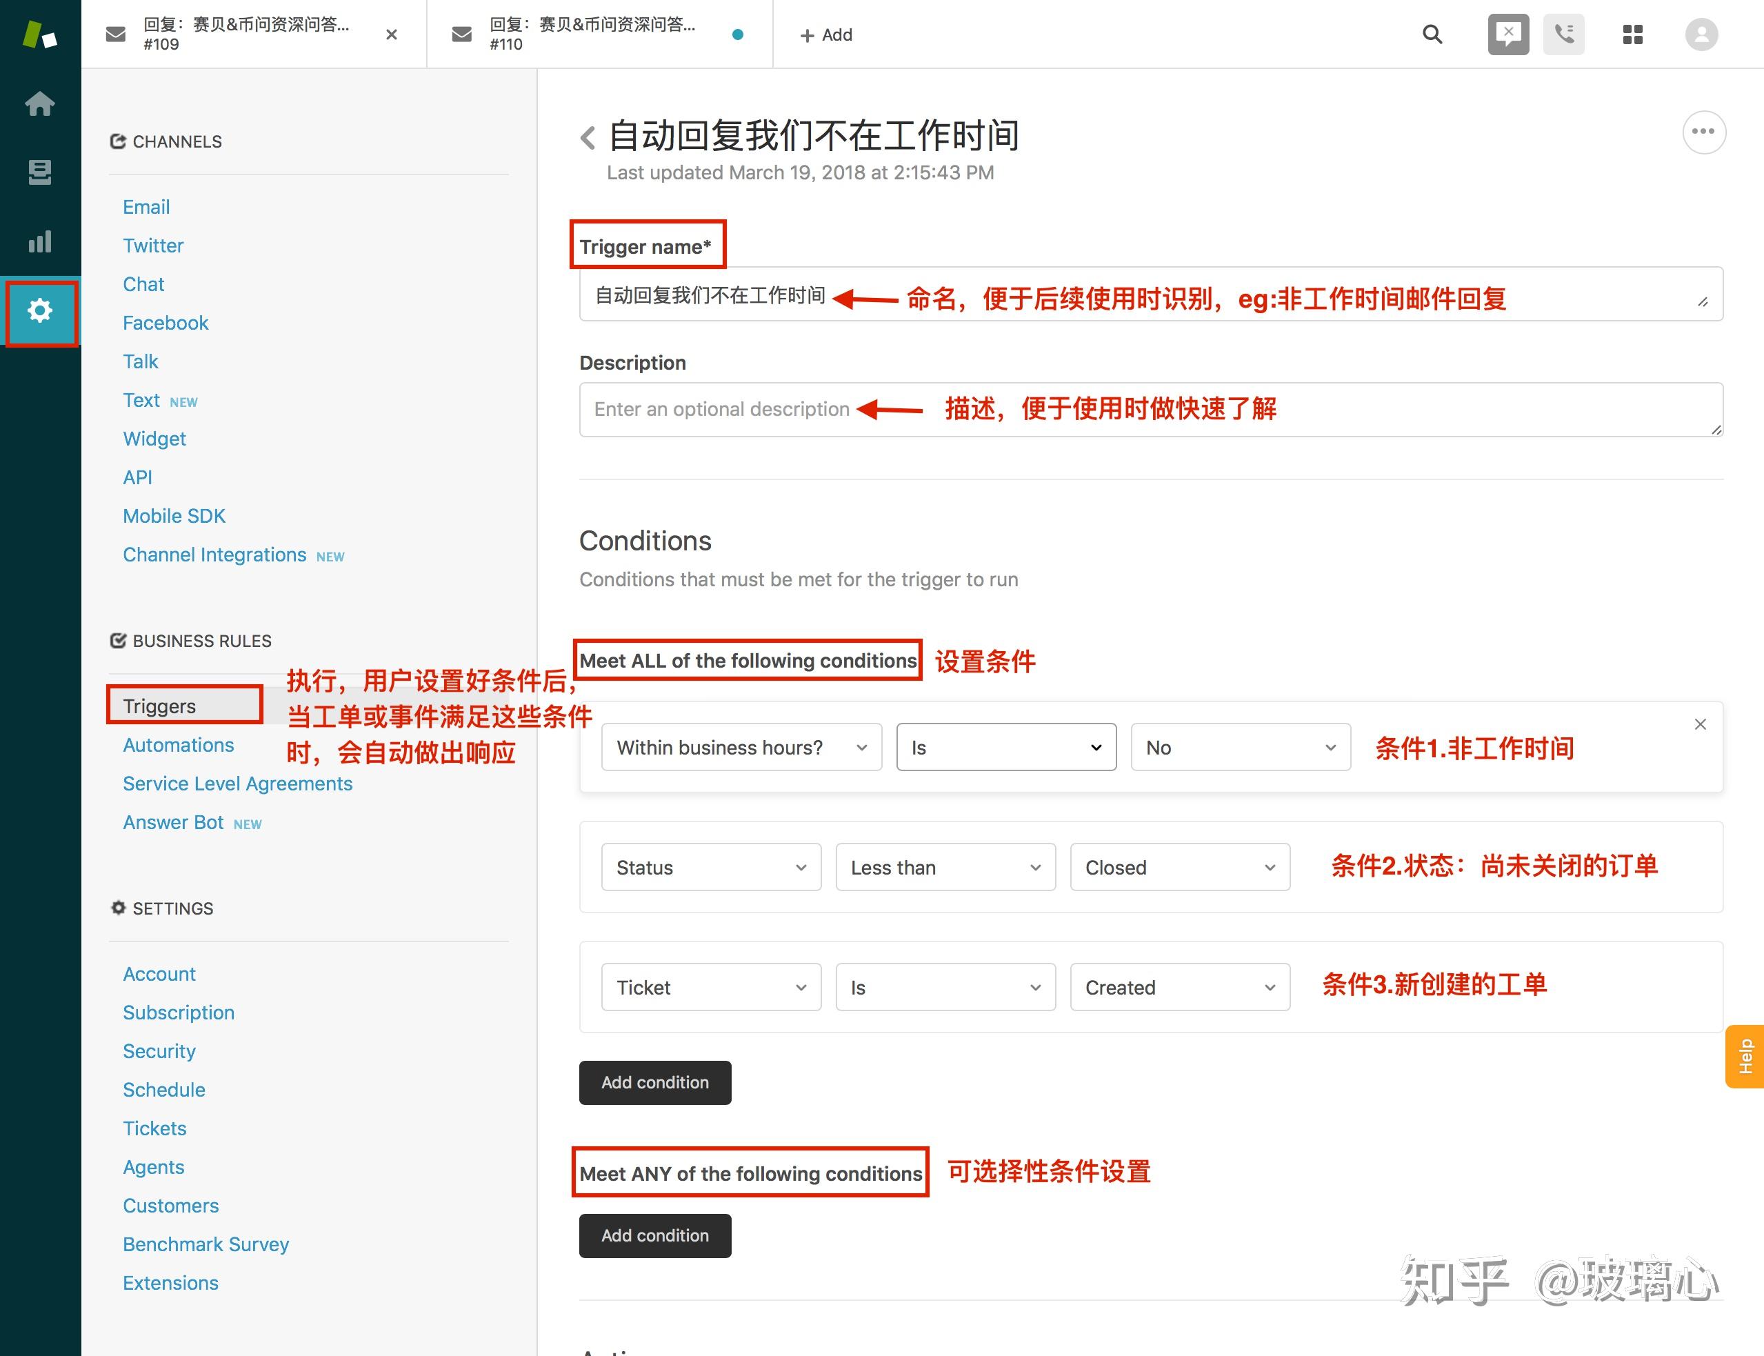Click the Admin gear icon
This screenshot has height=1356, width=1764.
39,311
